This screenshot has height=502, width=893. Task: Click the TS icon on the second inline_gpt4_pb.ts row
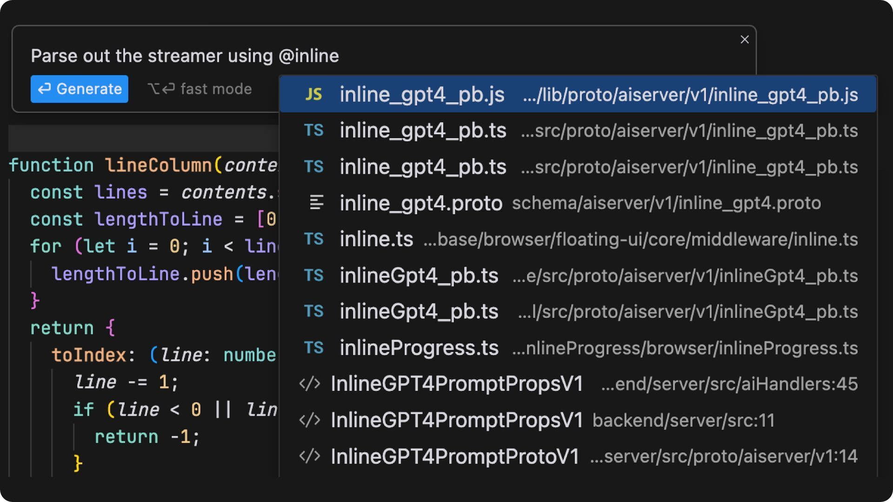point(314,166)
